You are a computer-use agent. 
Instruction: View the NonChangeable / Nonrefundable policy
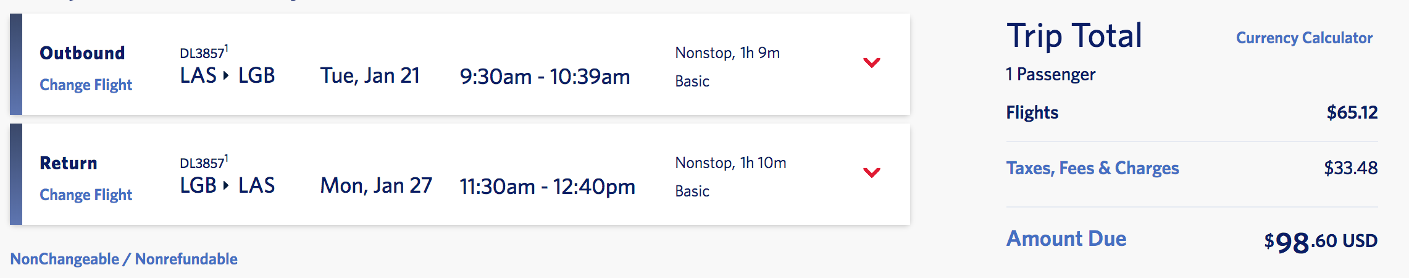coord(123,259)
